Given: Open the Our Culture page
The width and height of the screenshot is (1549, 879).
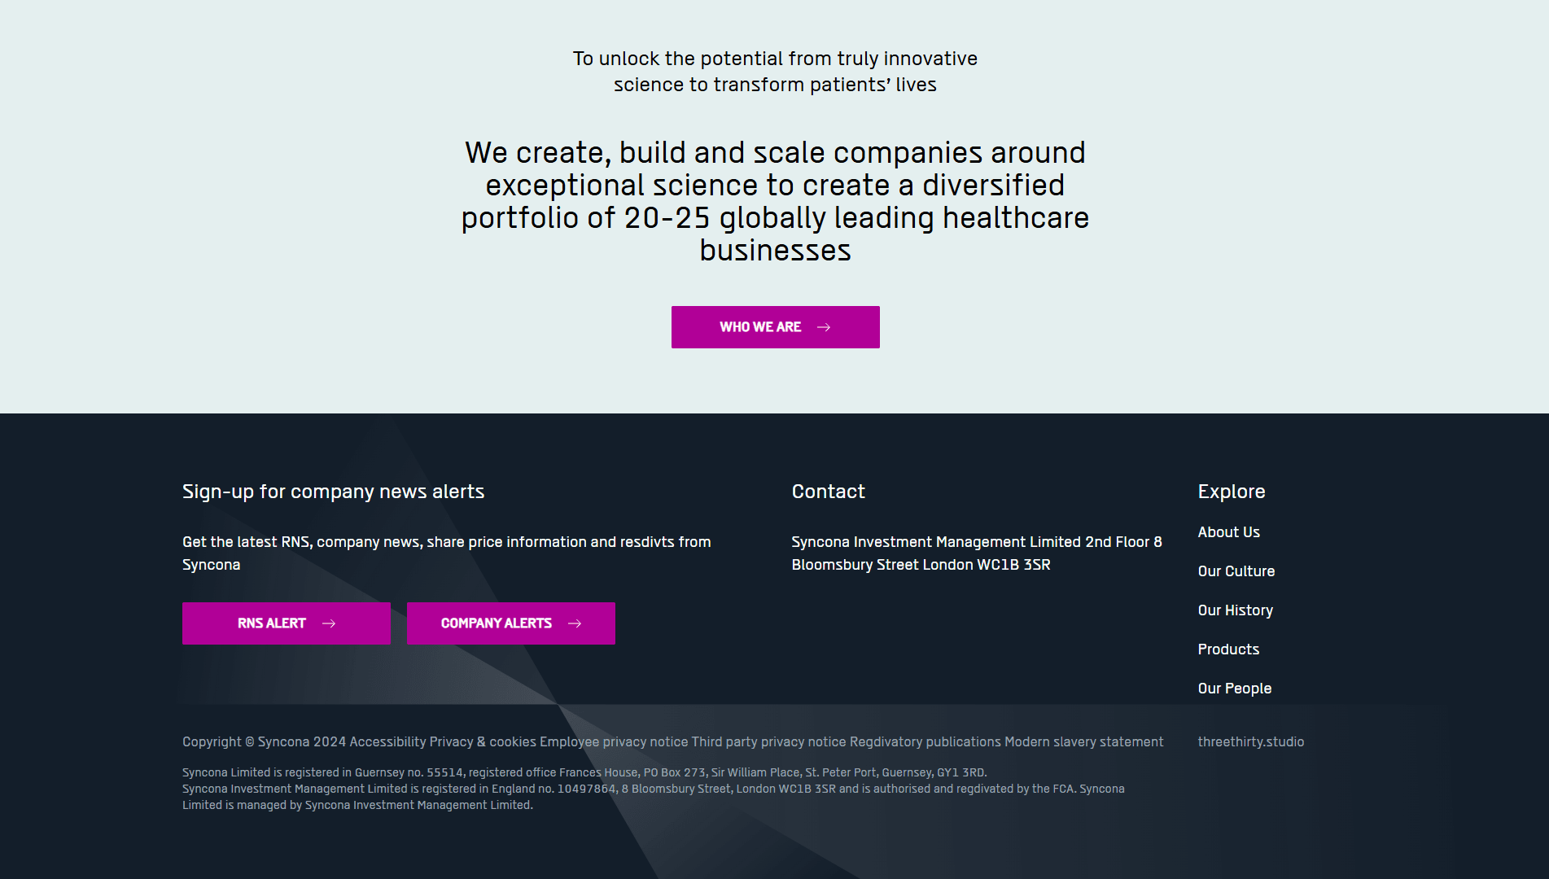Looking at the screenshot, I should 1236,571.
